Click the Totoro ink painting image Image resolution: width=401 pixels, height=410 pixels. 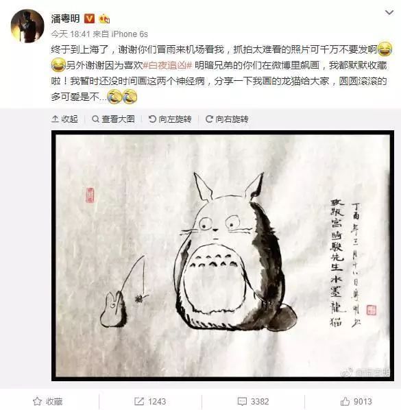click(223, 256)
